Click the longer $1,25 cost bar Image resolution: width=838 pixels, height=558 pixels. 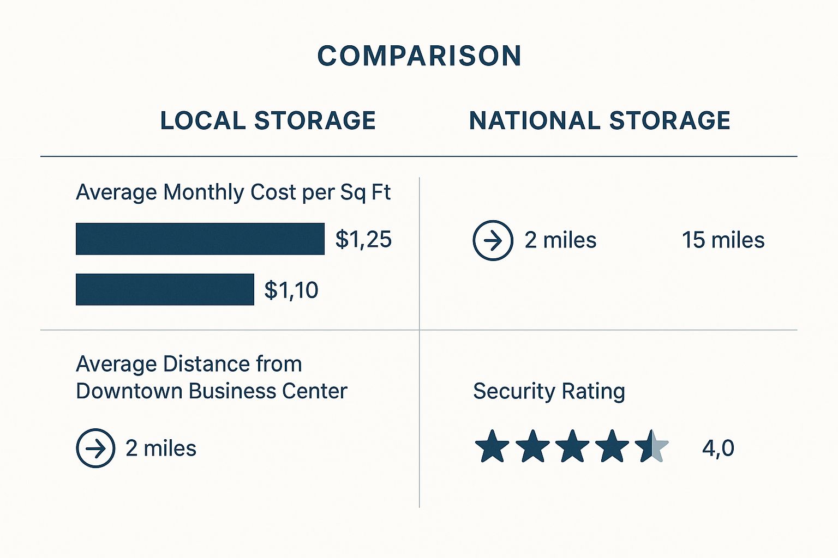point(200,239)
